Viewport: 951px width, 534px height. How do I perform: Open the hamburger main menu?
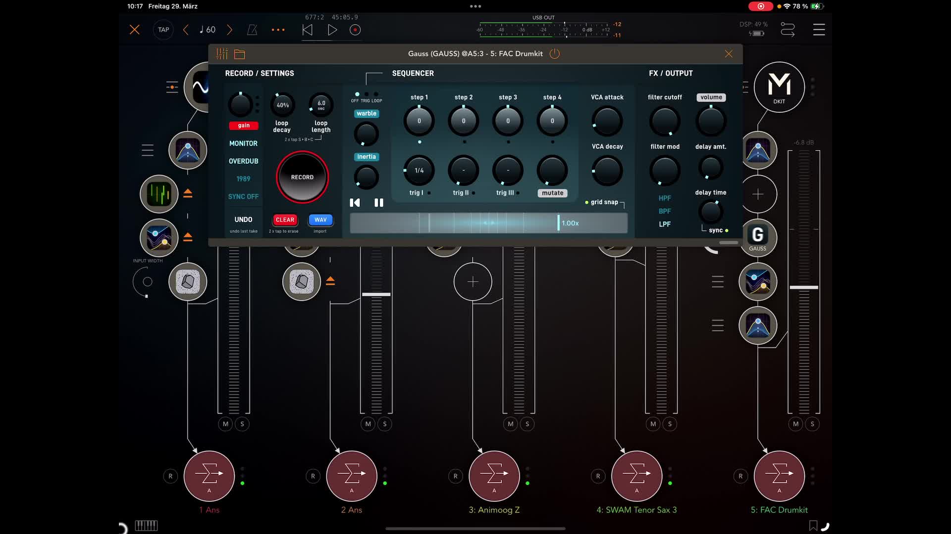[819, 30]
